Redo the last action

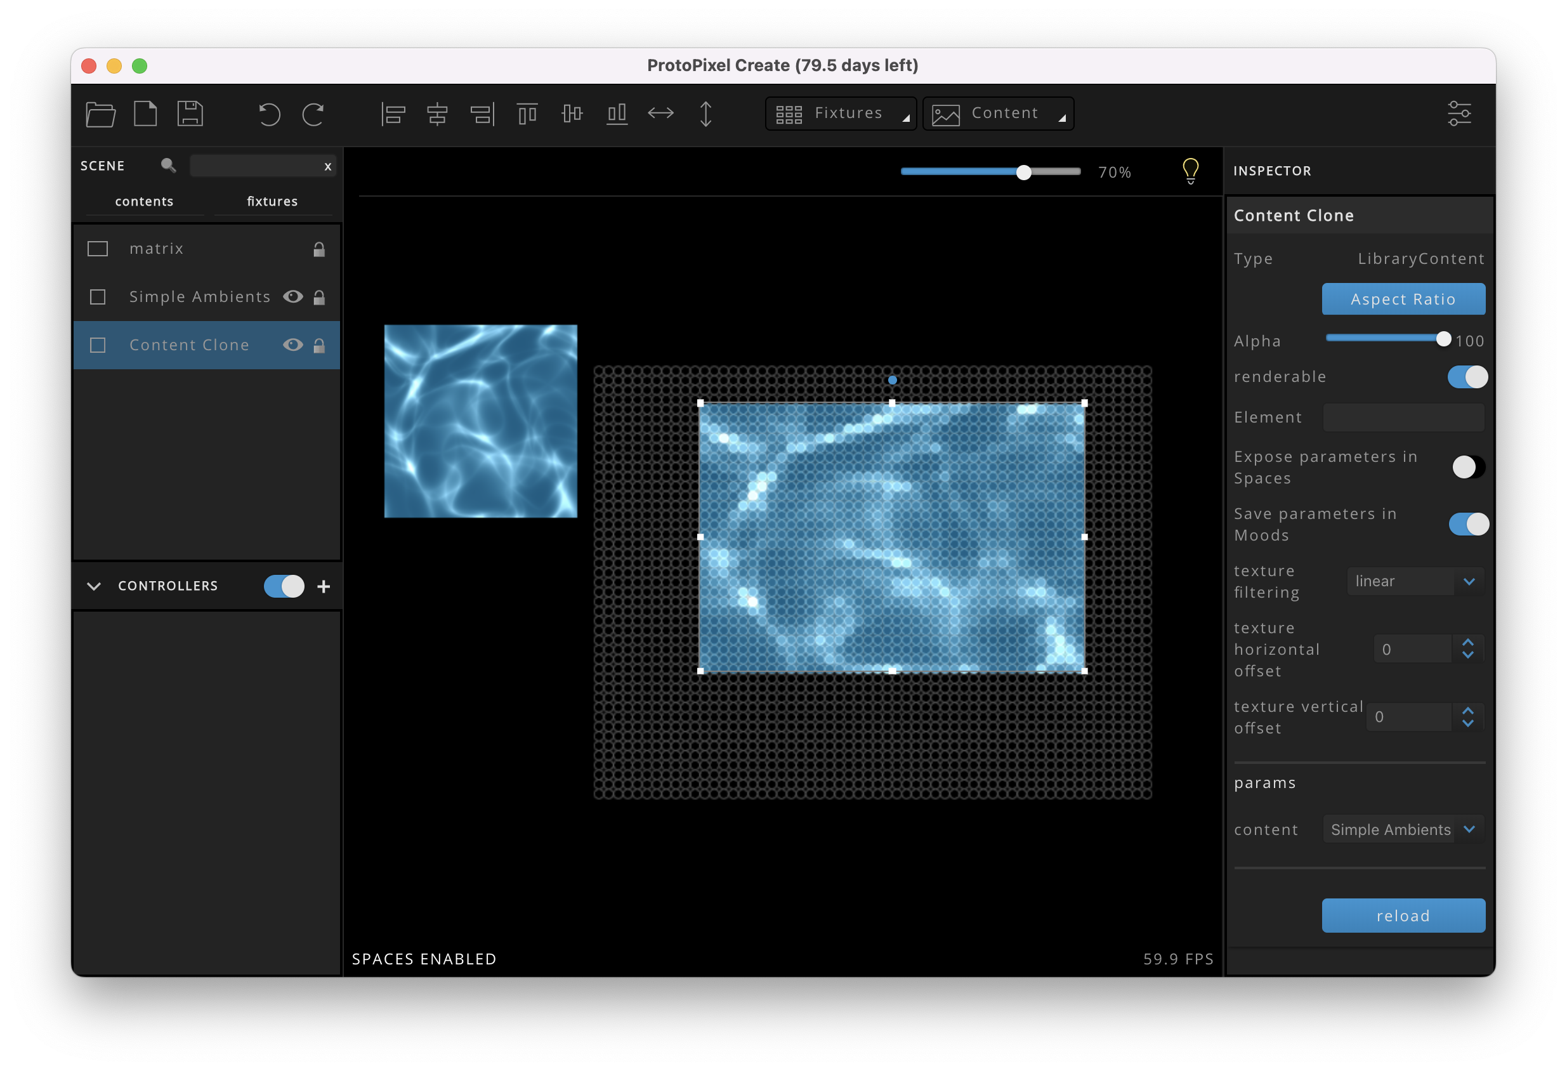click(313, 114)
